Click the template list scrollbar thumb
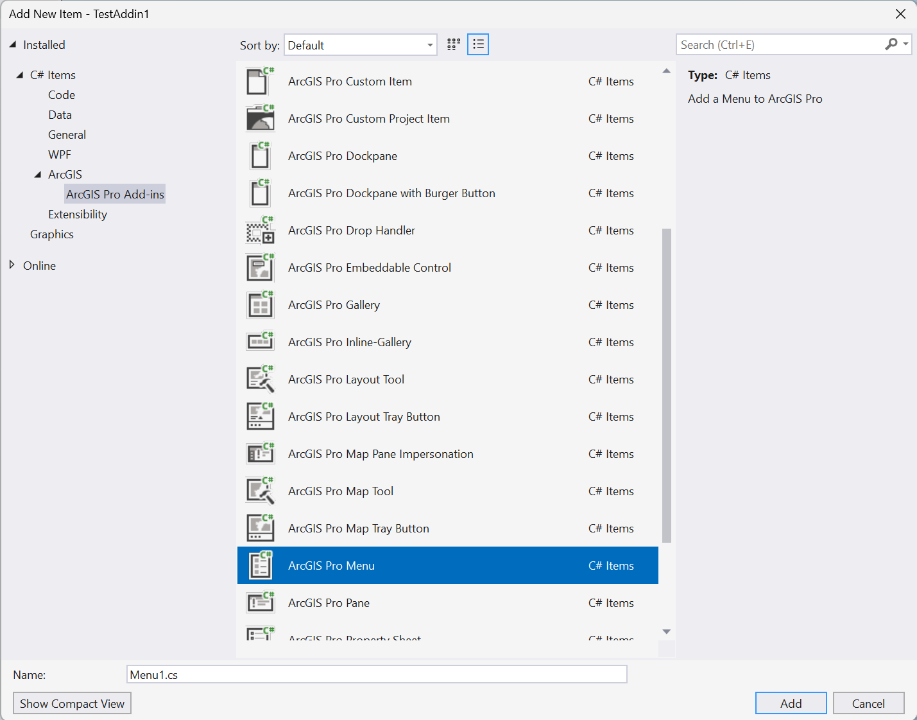 (667, 385)
